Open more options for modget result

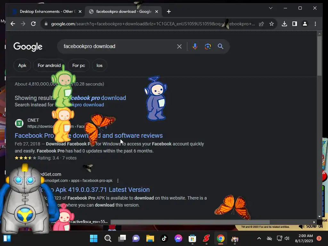click(x=118, y=181)
